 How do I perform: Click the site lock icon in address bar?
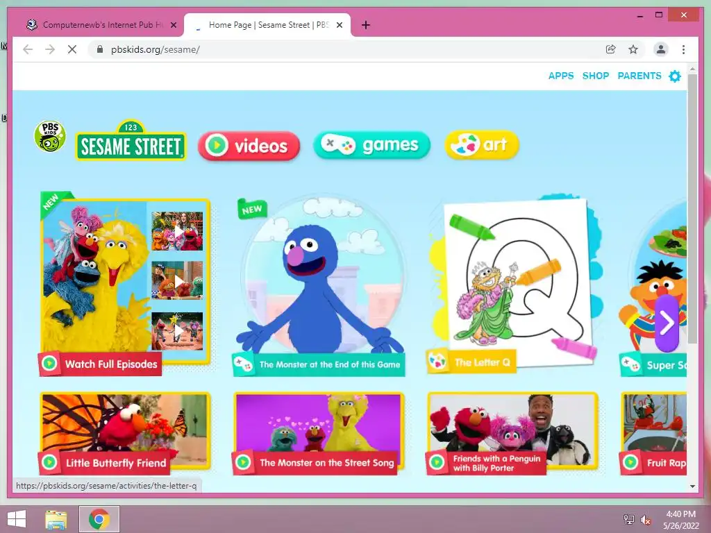pyautogui.click(x=100, y=49)
